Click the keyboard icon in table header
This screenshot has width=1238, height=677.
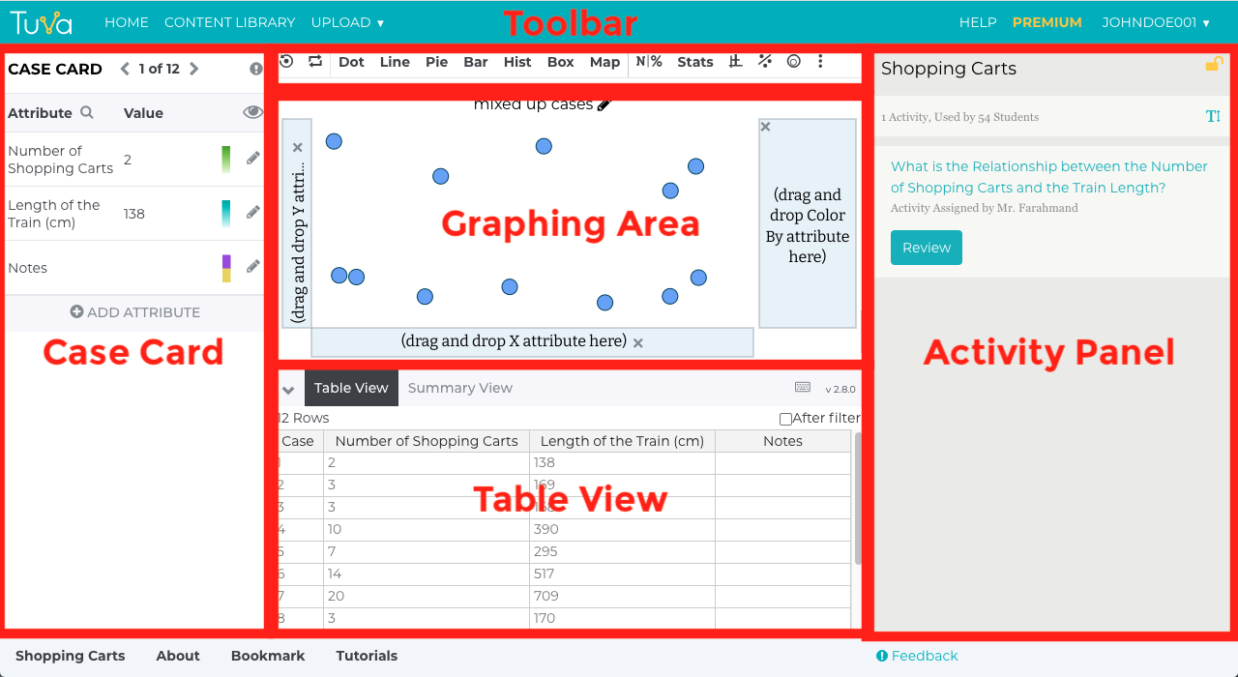point(803,388)
